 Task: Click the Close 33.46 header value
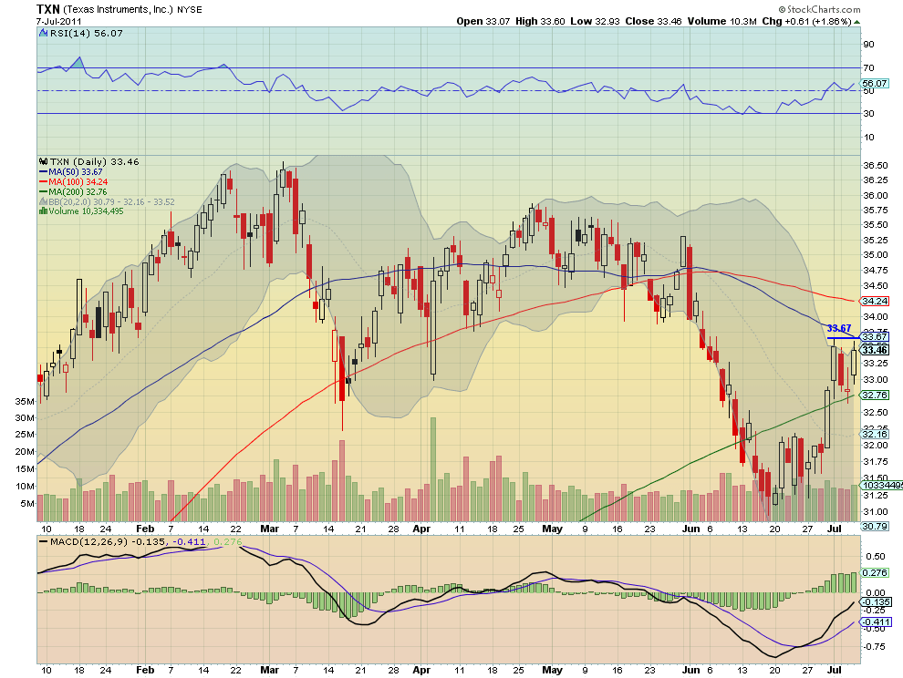coord(653,21)
